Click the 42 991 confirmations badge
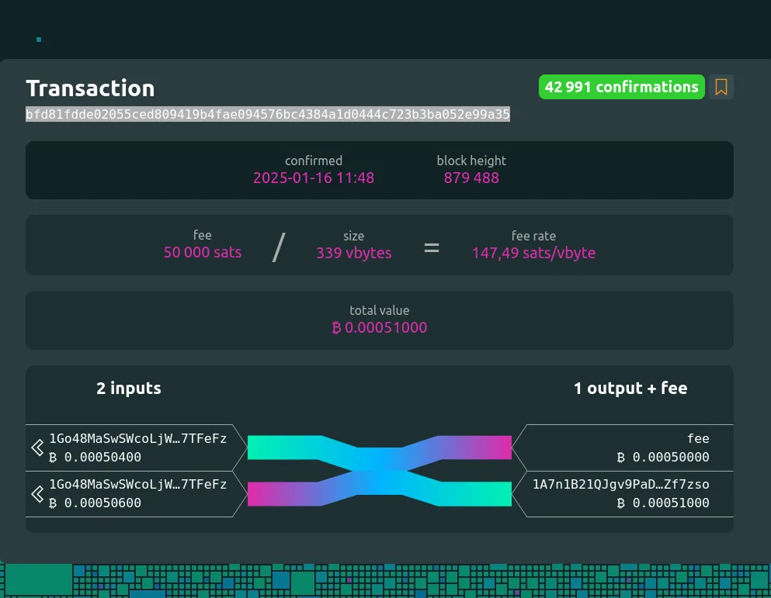Image resolution: width=771 pixels, height=598 pixels. [x=621, y=88]
